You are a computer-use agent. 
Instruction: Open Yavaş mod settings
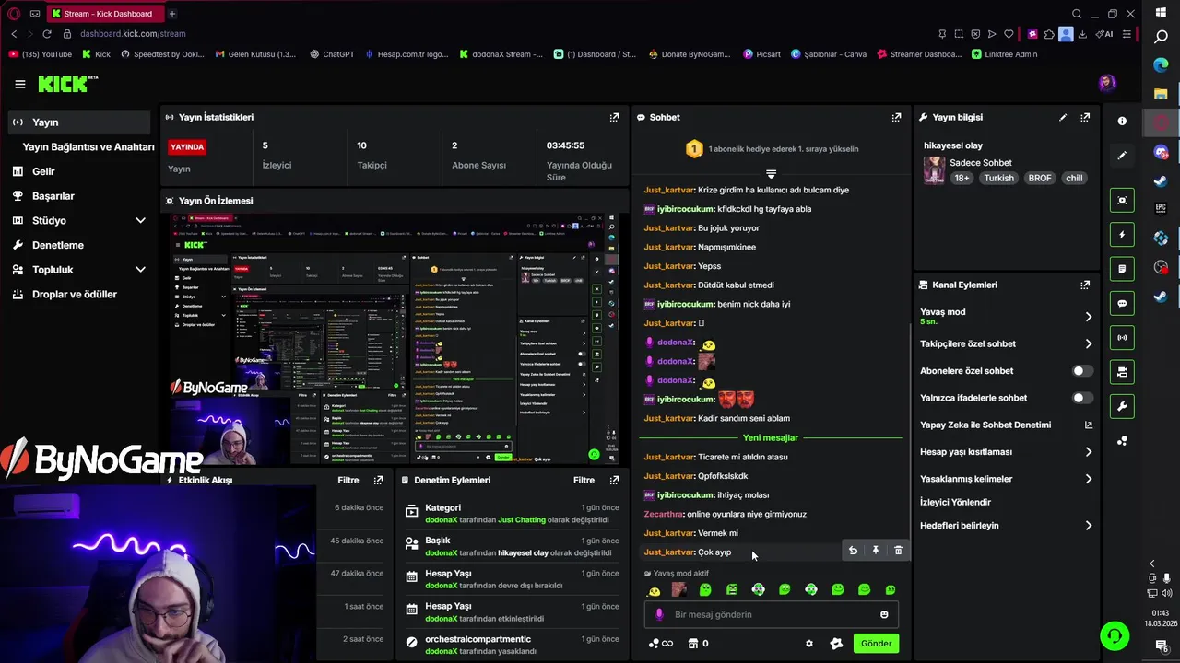click(1007, 316)
